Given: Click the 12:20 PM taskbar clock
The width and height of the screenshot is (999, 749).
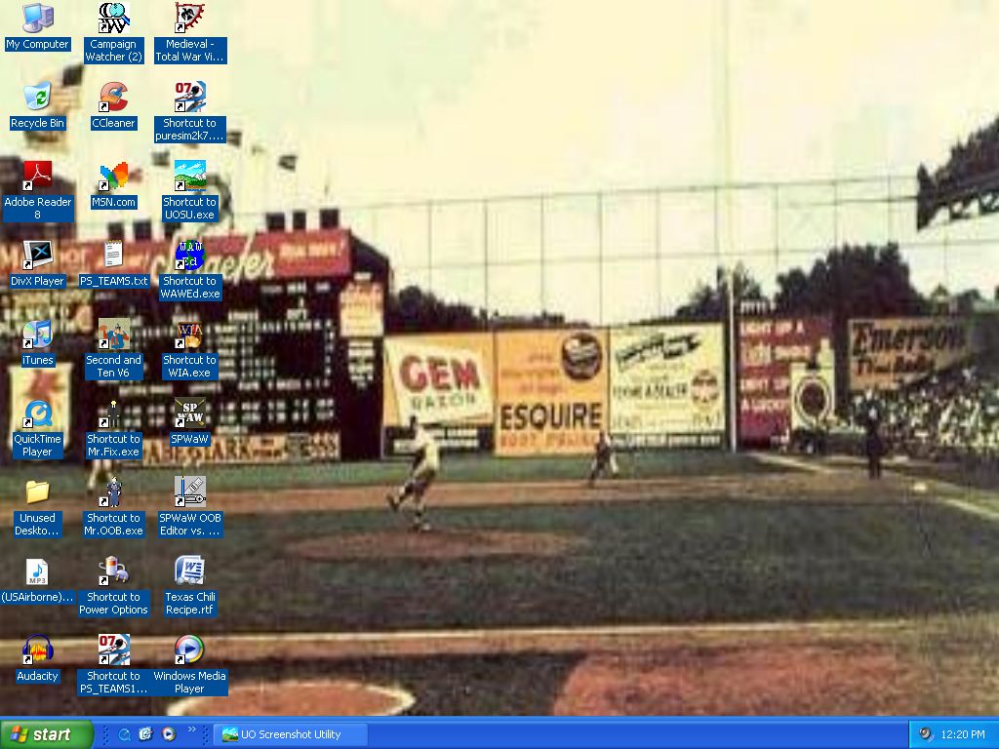Looking at the screenshot, I should coord(963,734).
